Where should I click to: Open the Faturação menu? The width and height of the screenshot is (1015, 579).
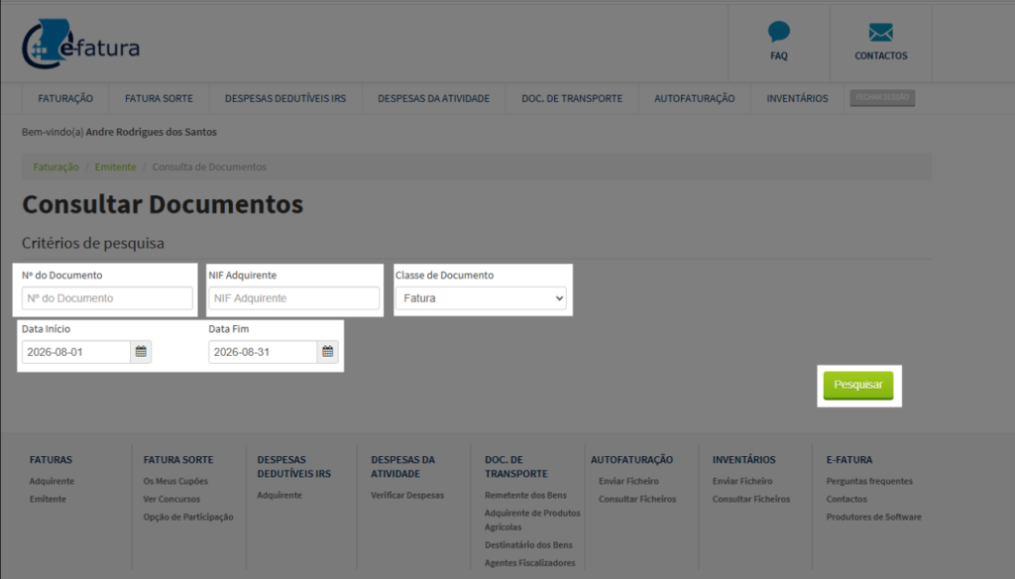(65, 98)
